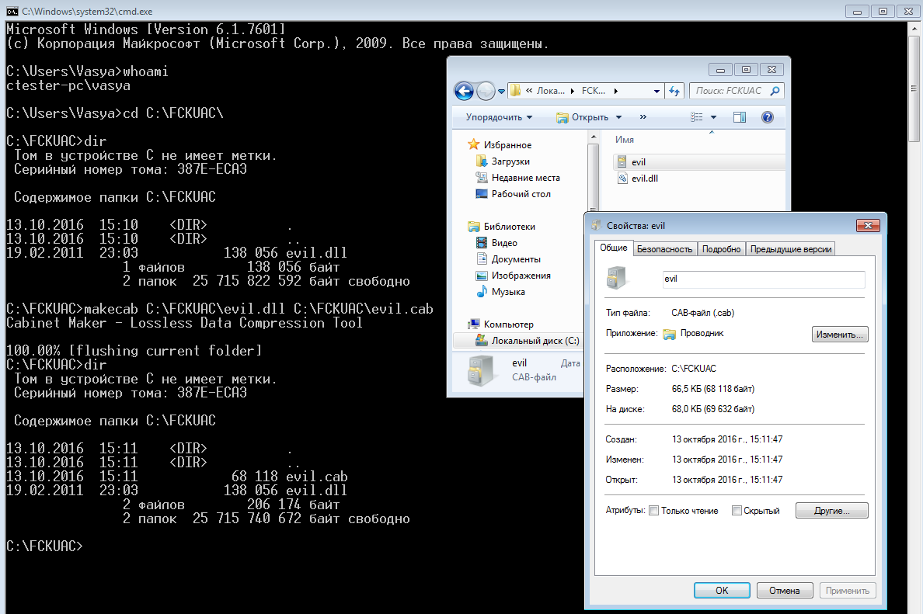Image resolution: width=923 pixels, height=614 pixels.
Task: Click the Поиск: FCKUAC search field
Action: point(730,91)
